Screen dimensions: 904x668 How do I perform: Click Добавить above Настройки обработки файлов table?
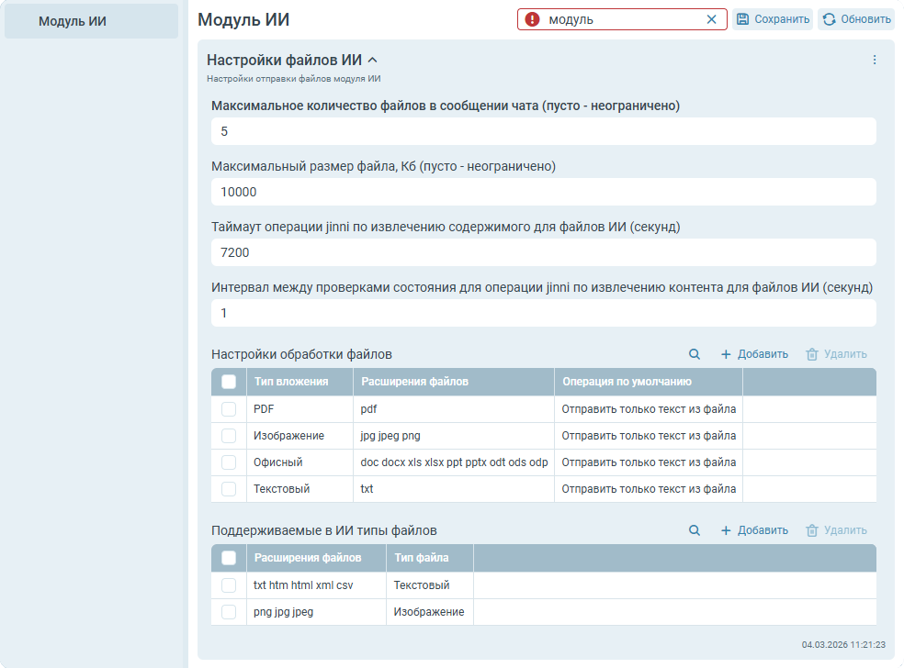click(754, 354)
